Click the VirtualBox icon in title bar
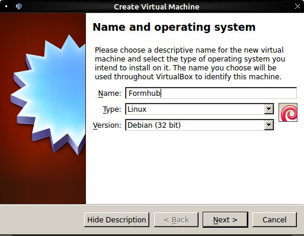 (x=19, y=7)
